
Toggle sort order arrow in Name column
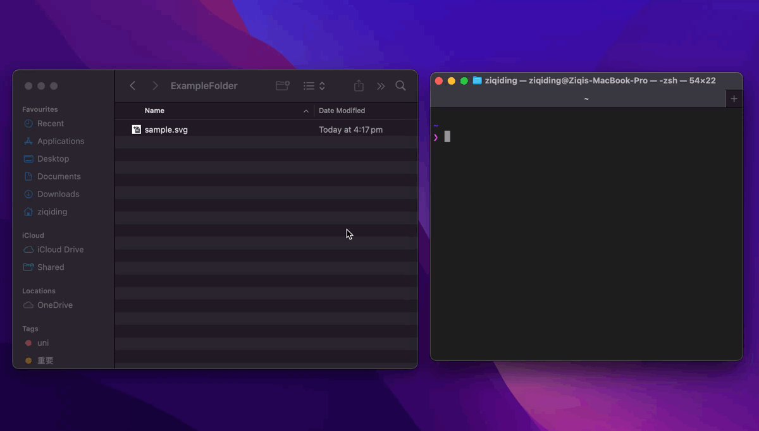tap(306, 111)
